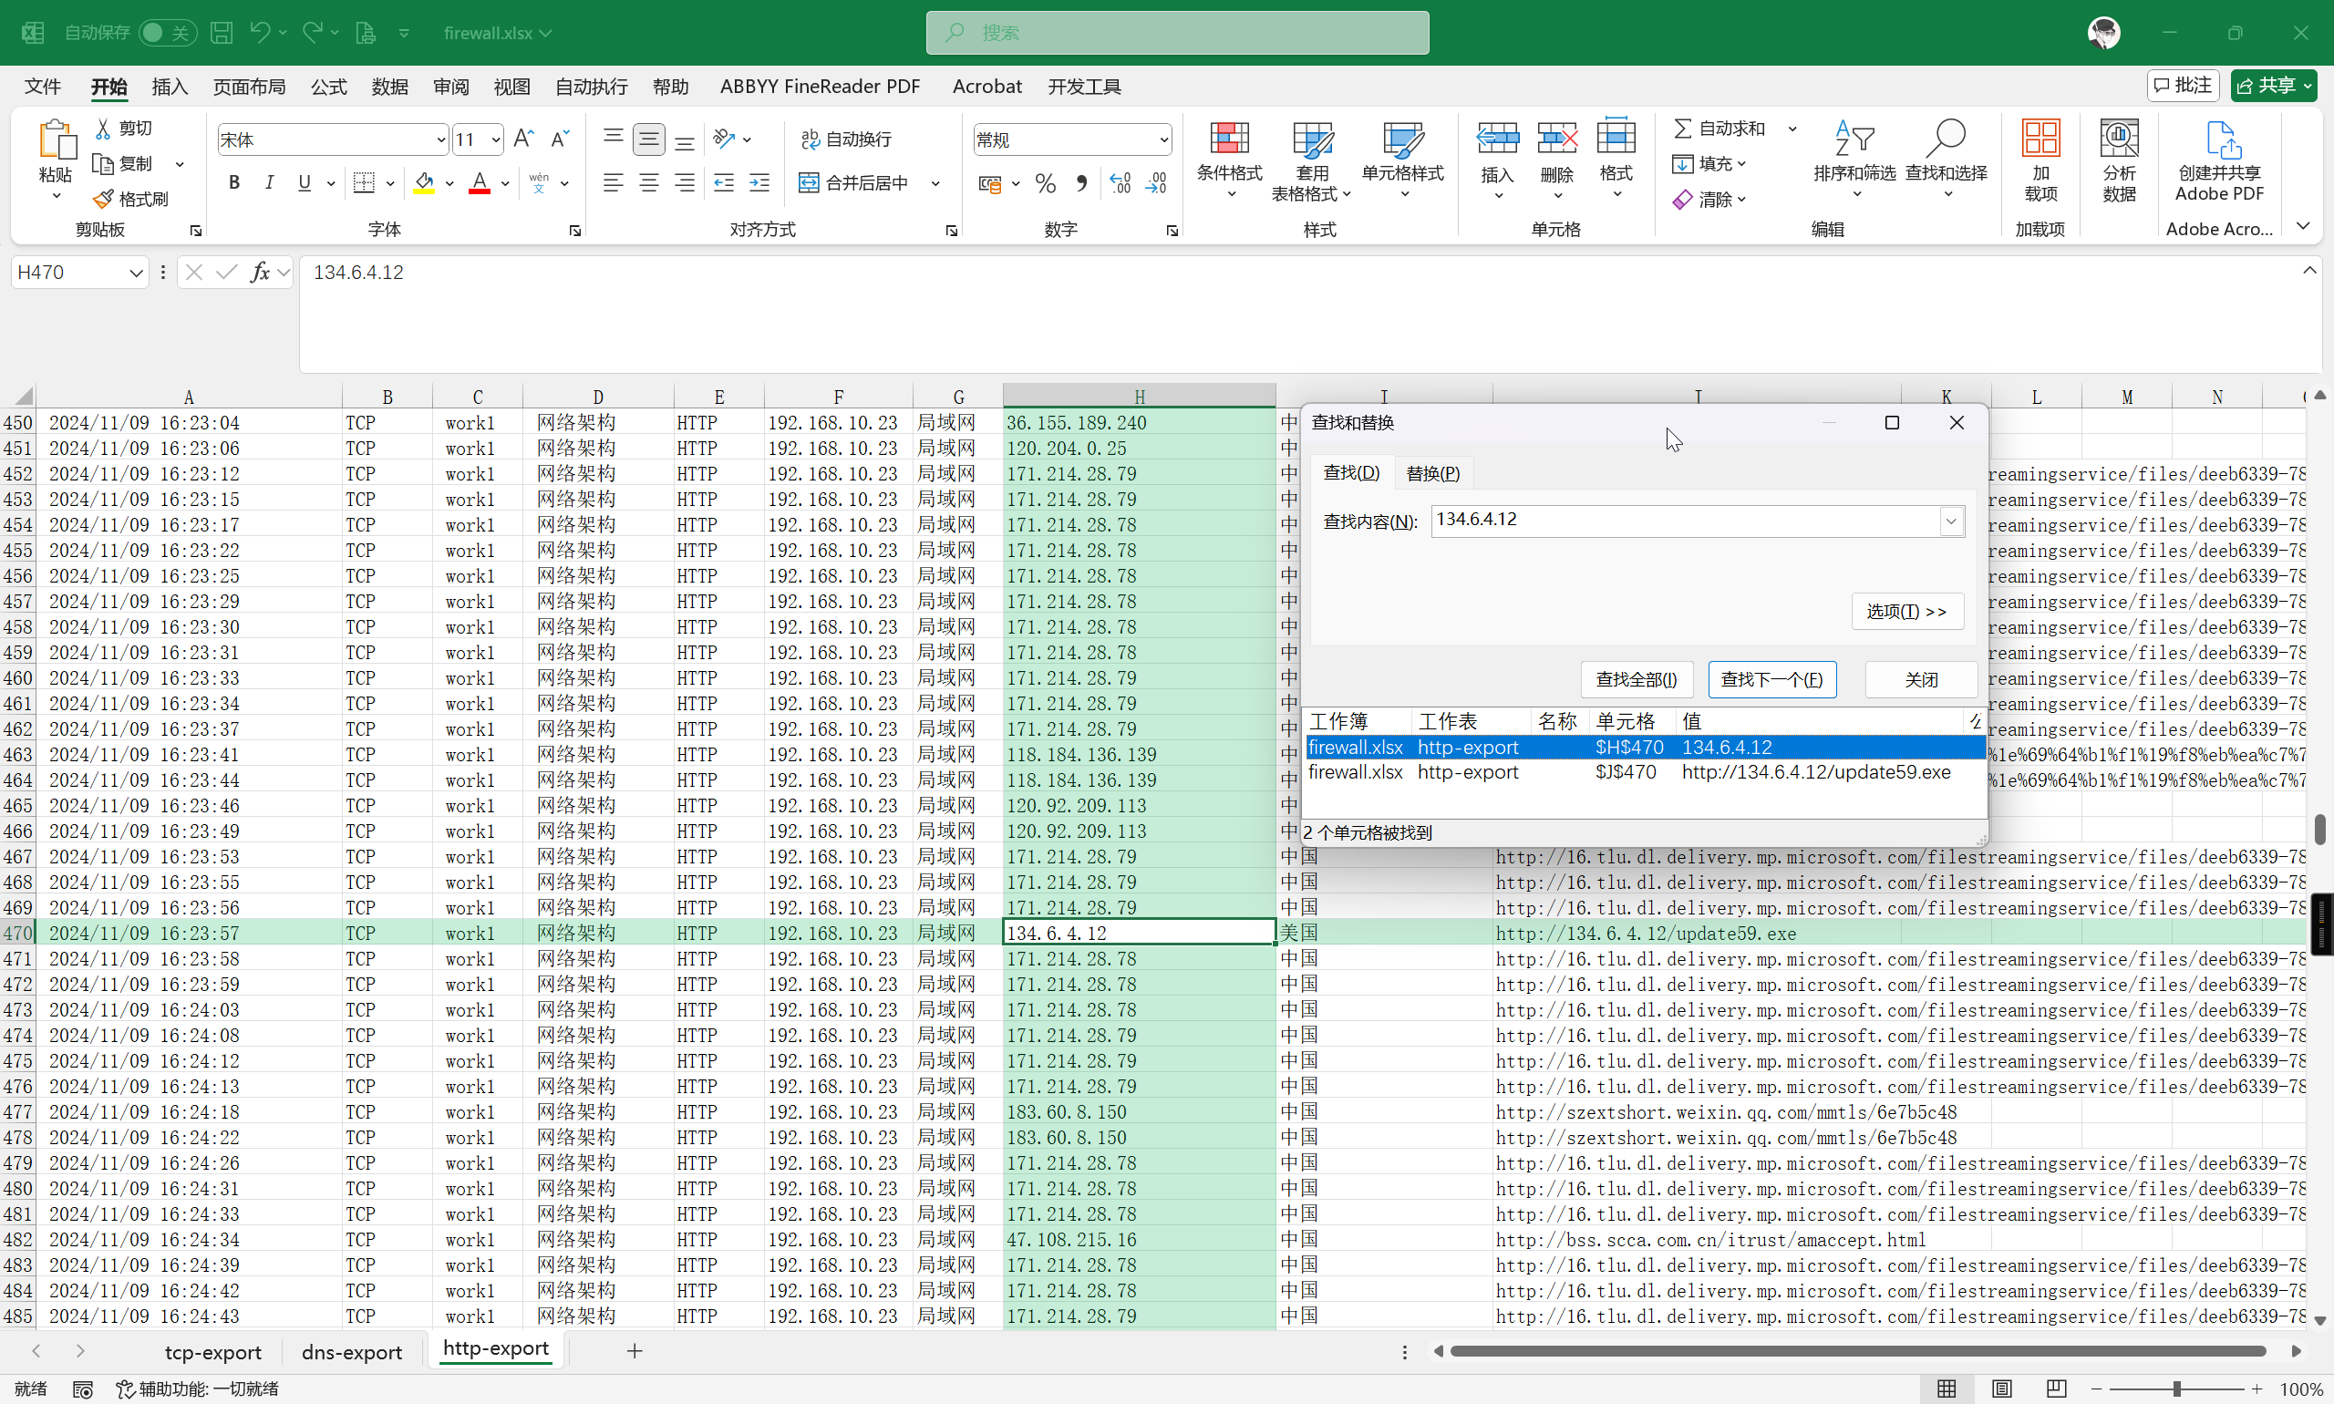This screenshot has width=2334, height=1404.
Task: Toggle Wrap Text (自动换行)
Action: (x=846, y=139)
